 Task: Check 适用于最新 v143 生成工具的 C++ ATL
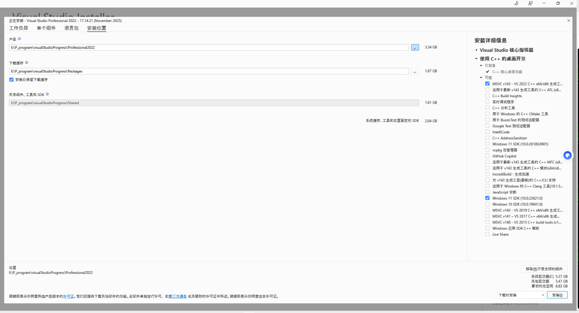(487, 90)
